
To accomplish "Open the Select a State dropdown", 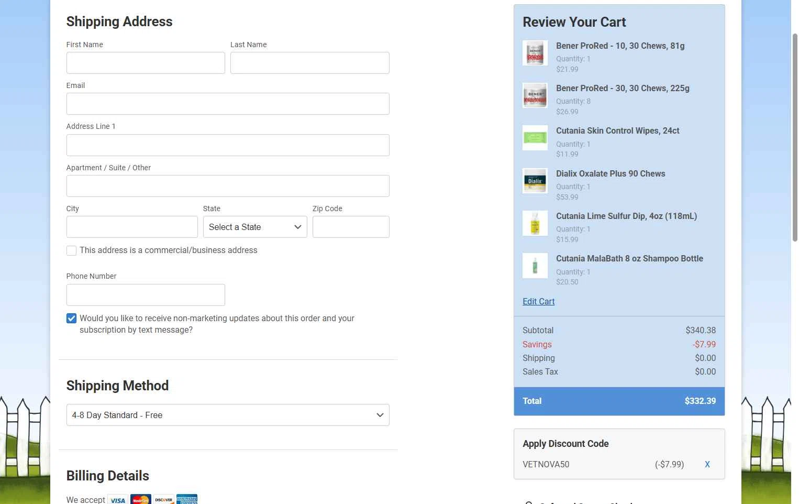I will click(x=255, y=227).
